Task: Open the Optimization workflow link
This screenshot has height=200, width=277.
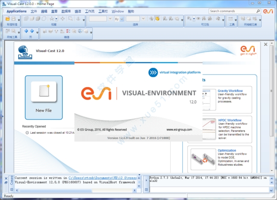Action: pos(227,150)
